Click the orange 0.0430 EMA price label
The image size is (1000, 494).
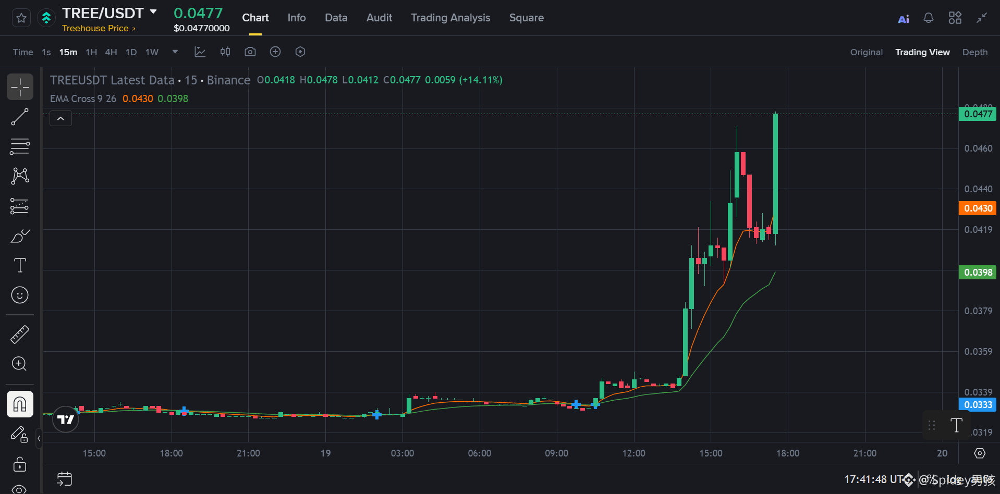978,208
